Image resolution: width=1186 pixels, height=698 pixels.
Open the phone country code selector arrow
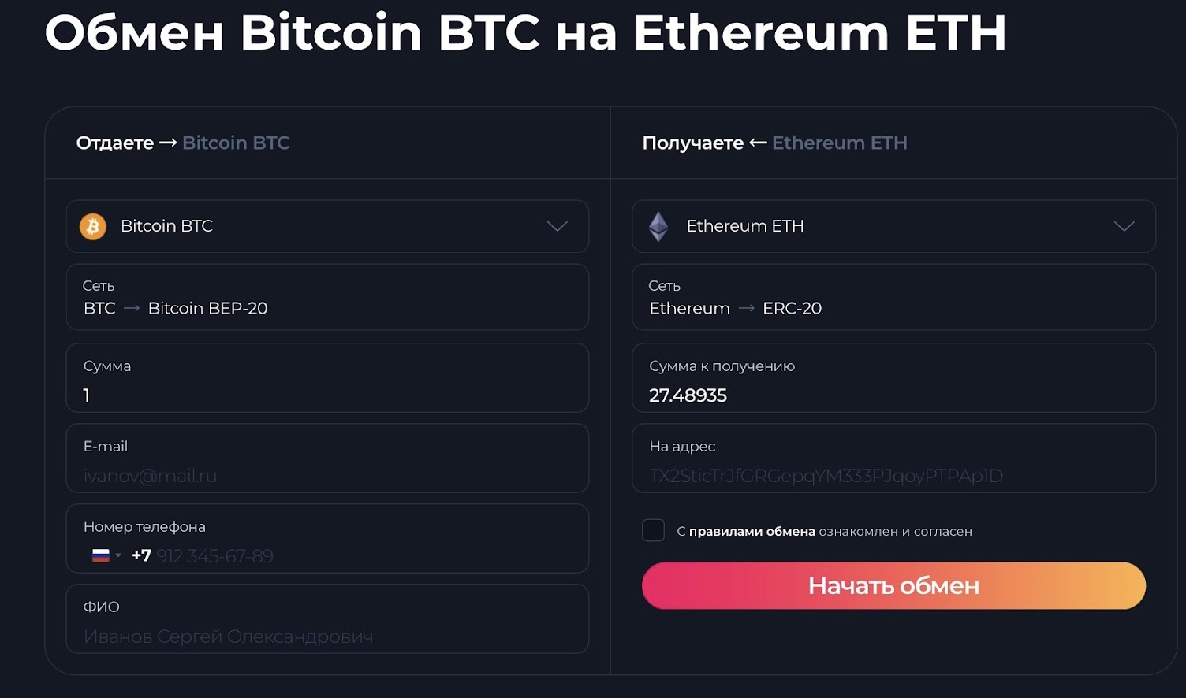coord(118,555)
